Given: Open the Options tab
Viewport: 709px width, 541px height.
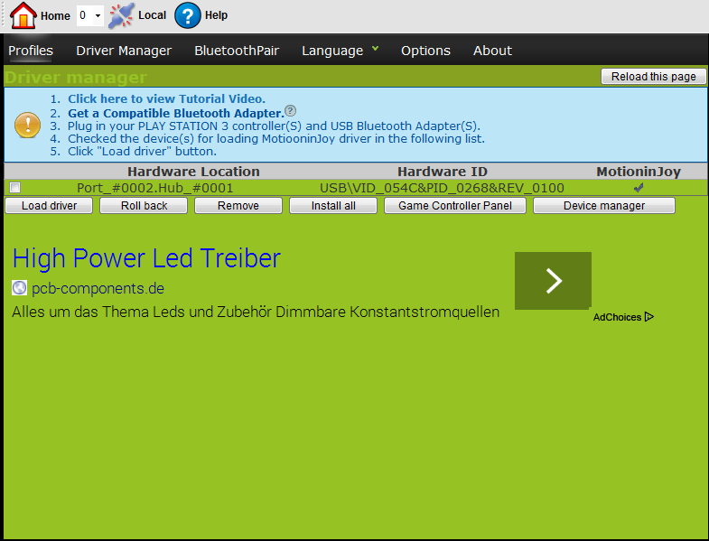Looking at the screenshot, I should click(425, 51).
